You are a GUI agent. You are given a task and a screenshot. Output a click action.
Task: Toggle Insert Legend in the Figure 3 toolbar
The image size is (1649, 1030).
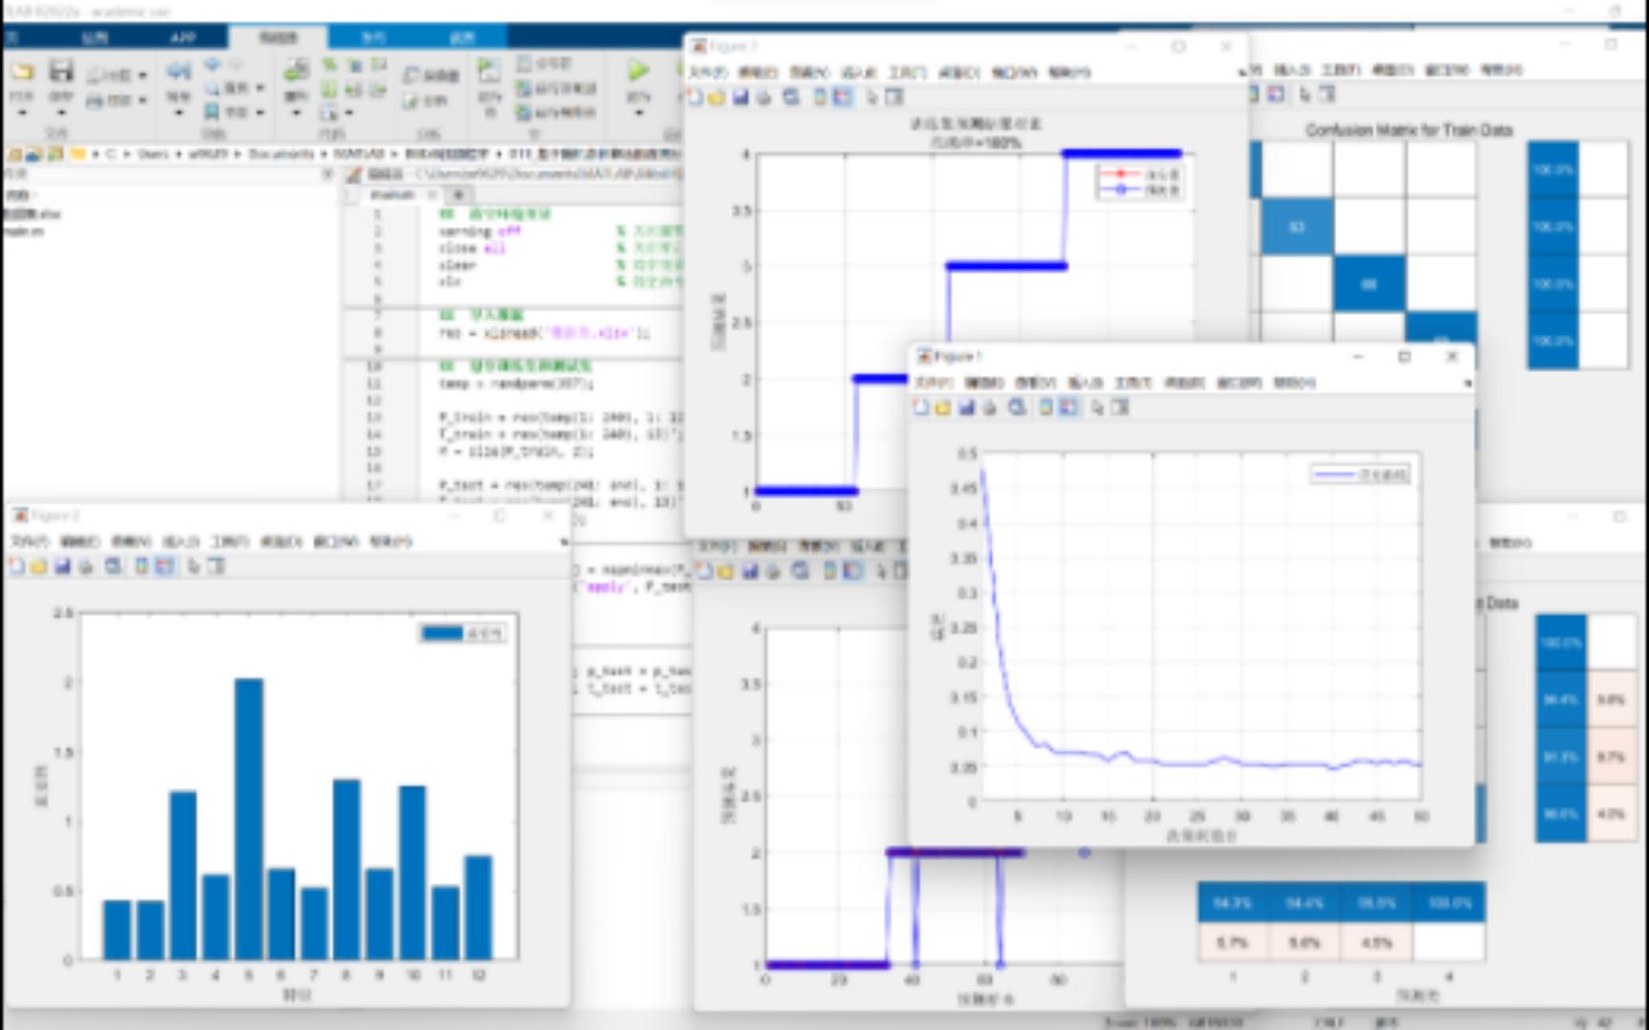coord(843,97)
